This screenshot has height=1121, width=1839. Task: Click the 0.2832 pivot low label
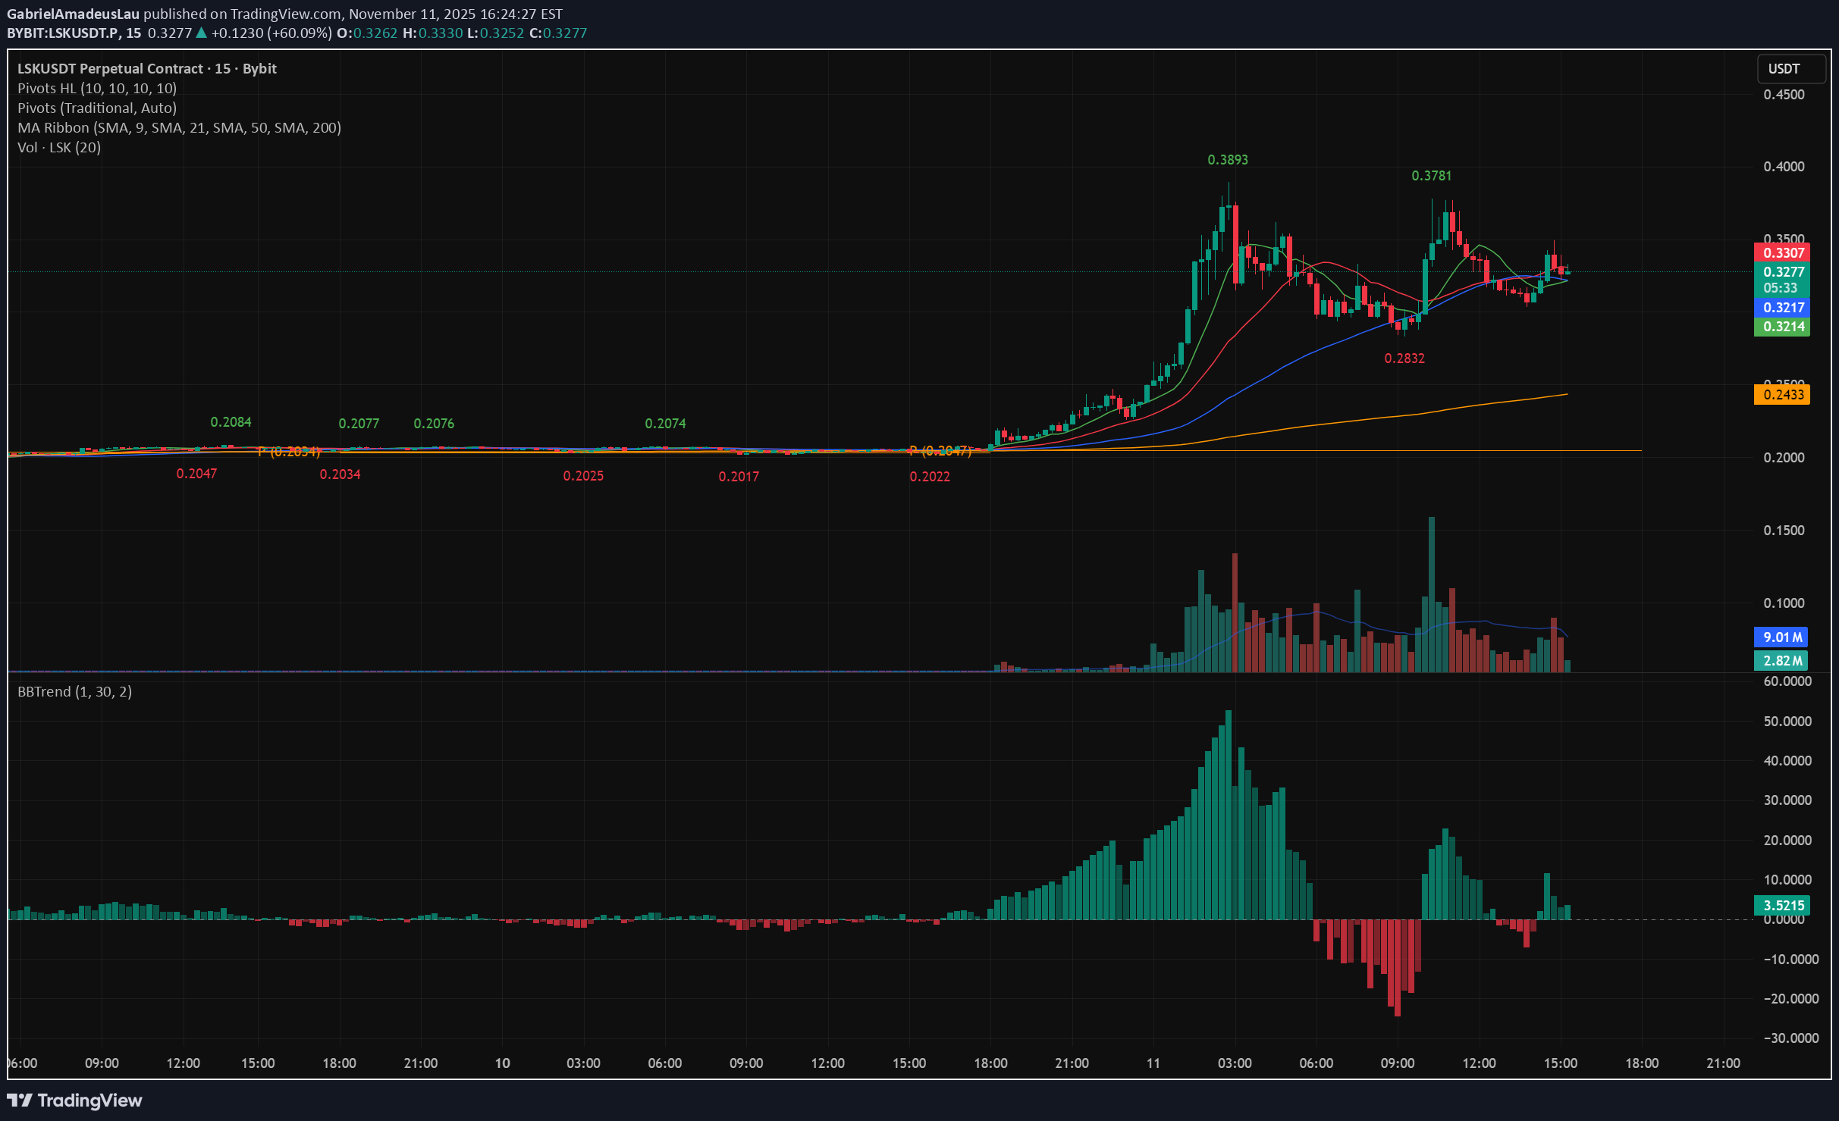coord(1404,359)
